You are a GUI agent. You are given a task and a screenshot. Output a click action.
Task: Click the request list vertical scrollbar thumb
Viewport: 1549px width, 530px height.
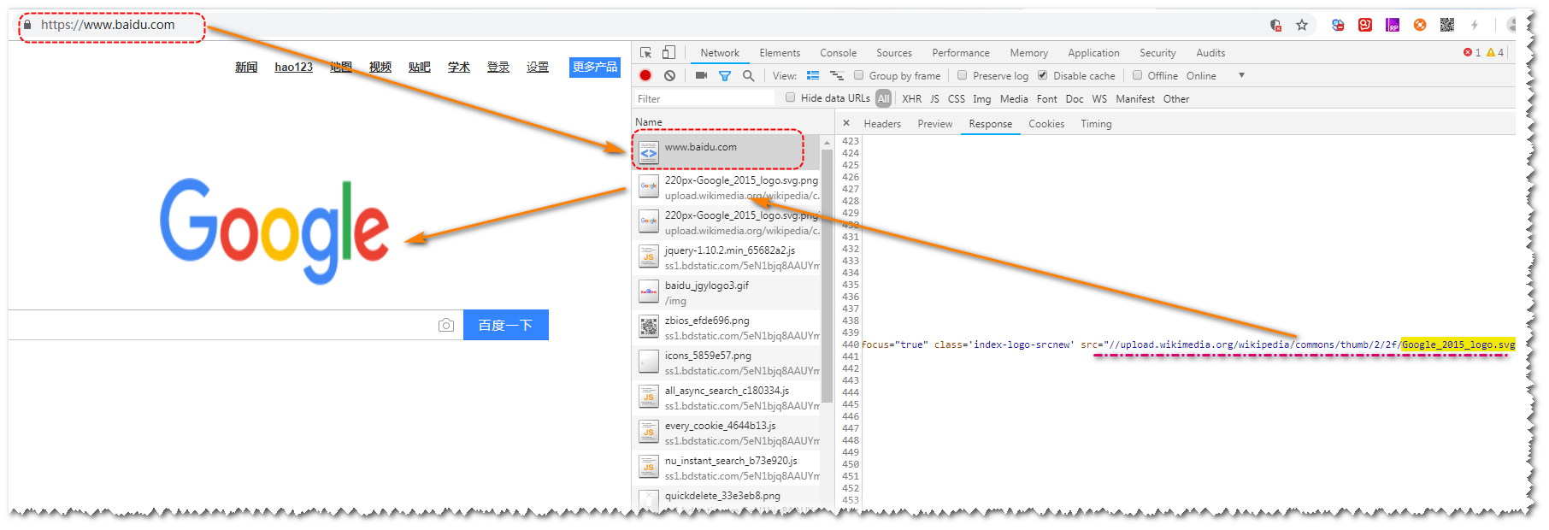click(827, 275)
